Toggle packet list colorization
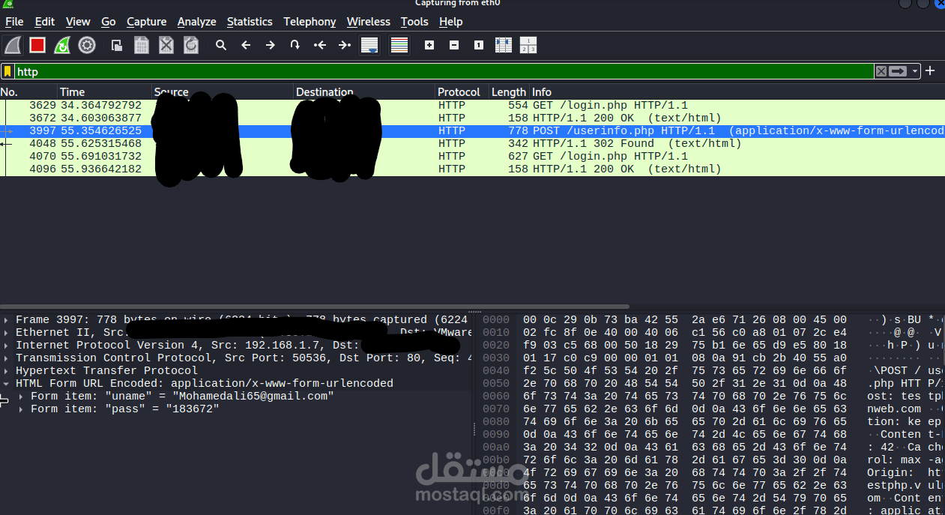This screenshot has width=945, height=515. click(x=399, y=46)
